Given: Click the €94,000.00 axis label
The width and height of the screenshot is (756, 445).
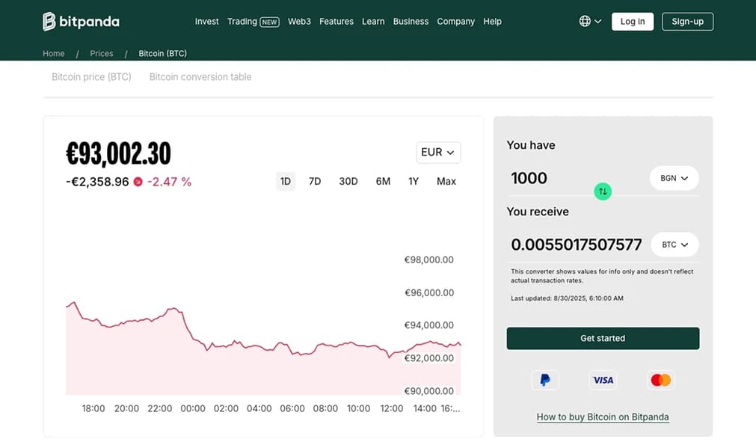Looking at the screenshot, I should (x=428, y=325).
